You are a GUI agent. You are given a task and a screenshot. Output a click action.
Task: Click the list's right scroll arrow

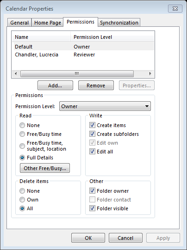(x=150, y=73)
